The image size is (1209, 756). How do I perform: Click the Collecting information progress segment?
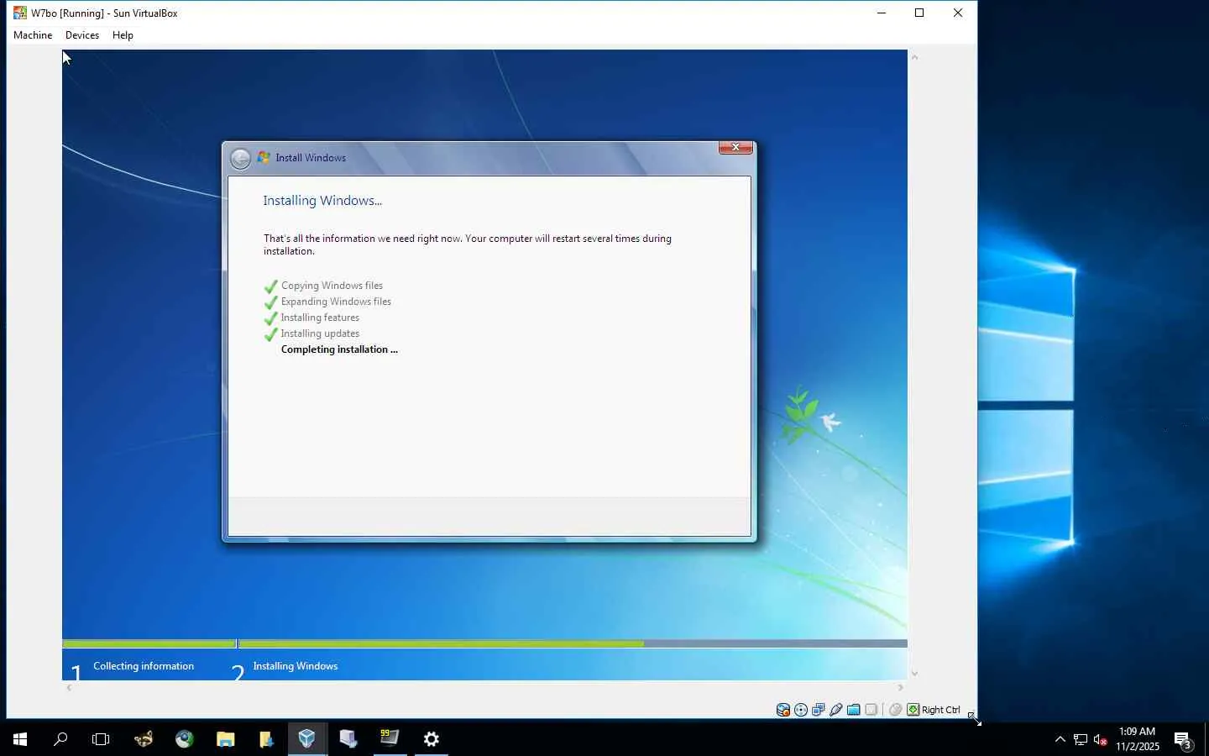(x=149, y=643)
